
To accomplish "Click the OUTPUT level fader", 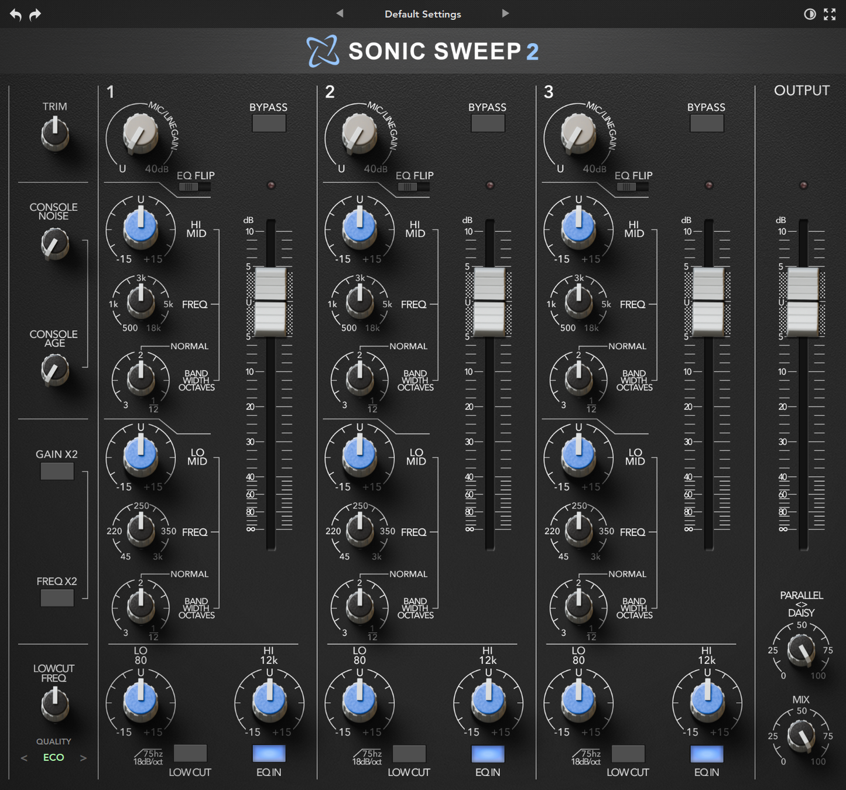I will [803, 302].
